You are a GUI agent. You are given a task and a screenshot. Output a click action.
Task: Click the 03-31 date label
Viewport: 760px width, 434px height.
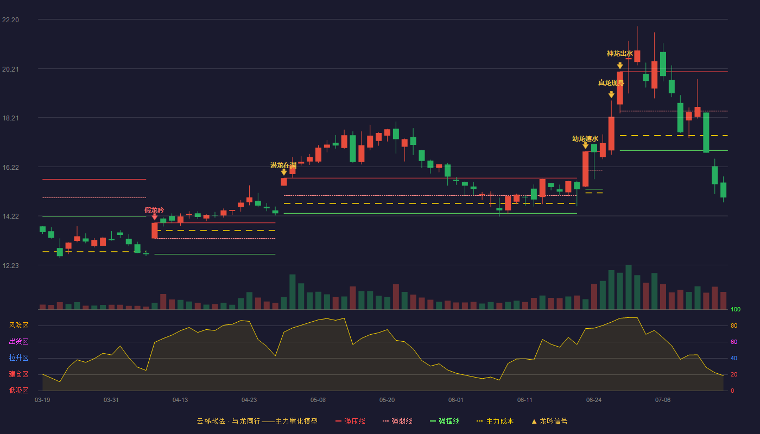[111, 400]
